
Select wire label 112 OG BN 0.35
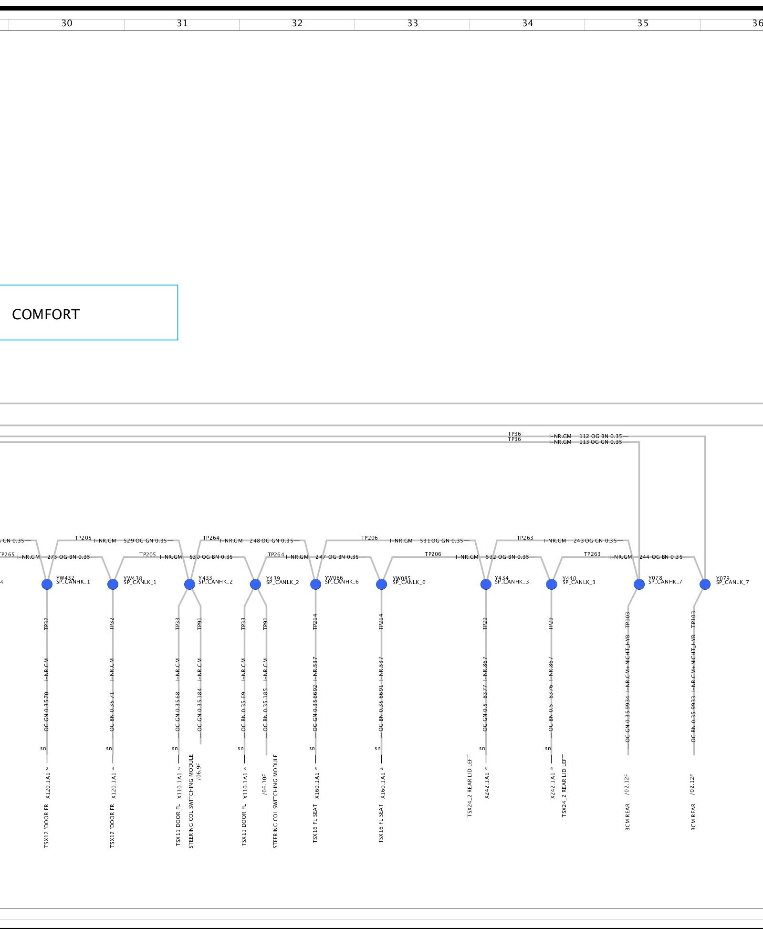[x=601, y=436]
